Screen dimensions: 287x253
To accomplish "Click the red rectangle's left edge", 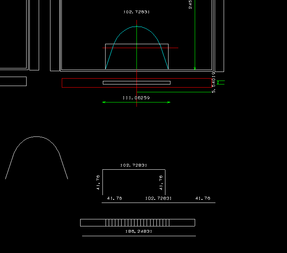I will (62, 83).
